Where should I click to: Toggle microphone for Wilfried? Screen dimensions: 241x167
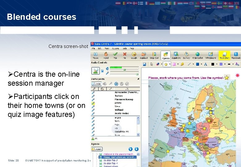(93, 110)
